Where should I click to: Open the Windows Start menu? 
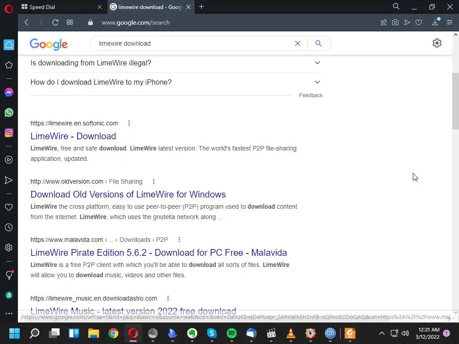14,333
